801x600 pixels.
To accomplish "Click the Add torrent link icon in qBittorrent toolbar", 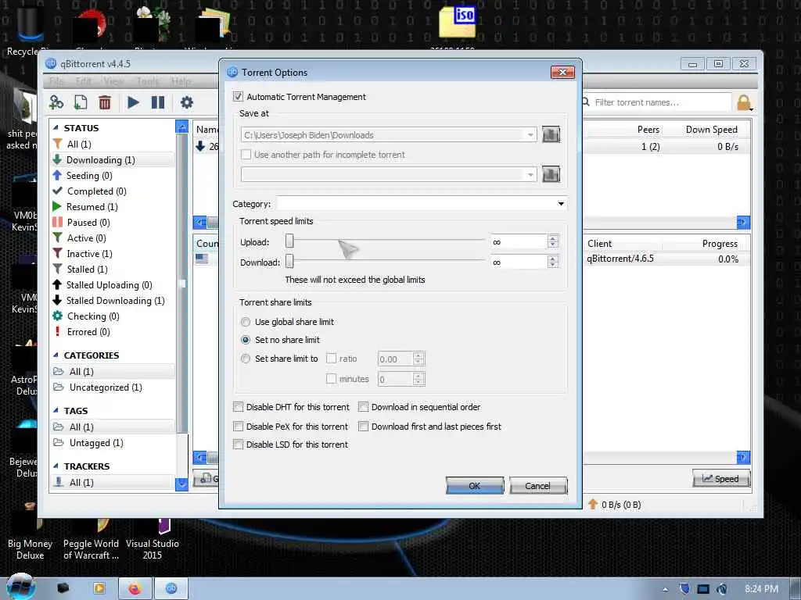I will coord(56,102).
